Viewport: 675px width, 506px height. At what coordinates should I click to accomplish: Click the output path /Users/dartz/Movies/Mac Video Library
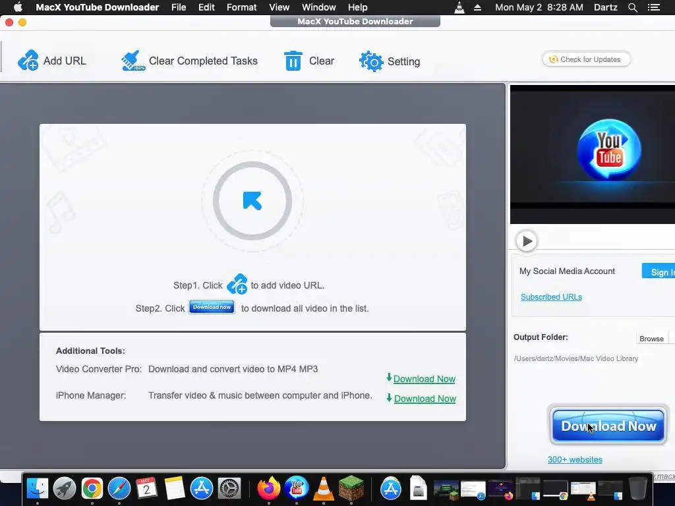576,358
